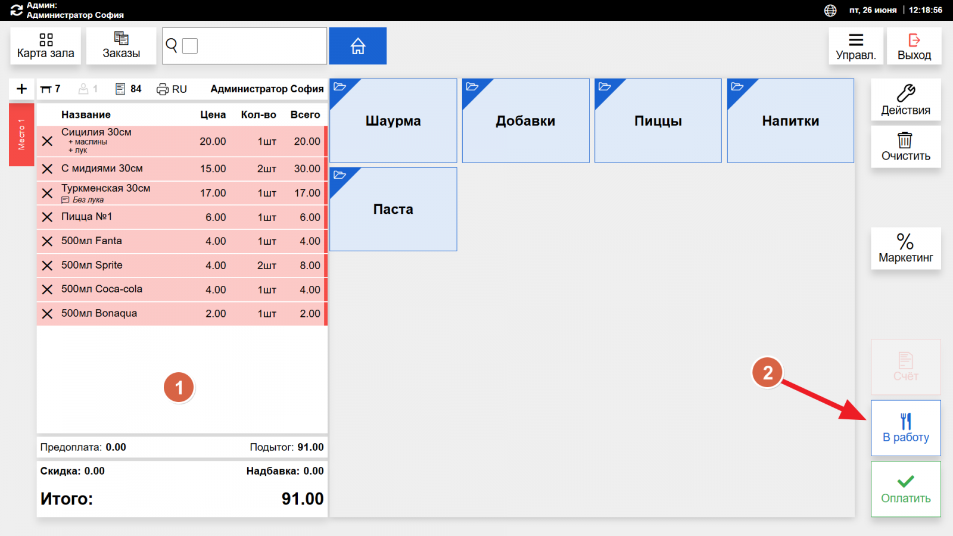Viewport: 953px width, 536px height.
Task: Open the Паста category folder
Action: (393, 209)
